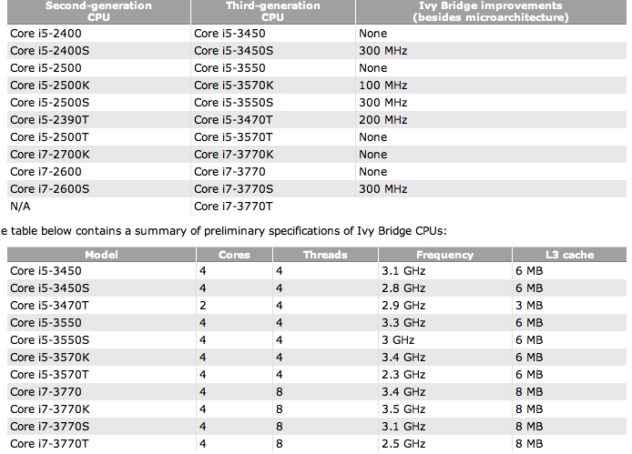The image size is (632, 454).
Task: Click the cores value "4" for Core i7-3770K
Action: click(x=203, y=409)
